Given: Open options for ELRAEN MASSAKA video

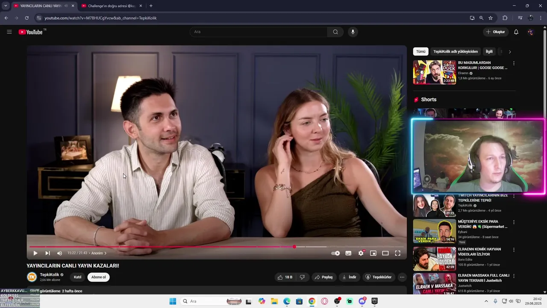Looking at the screenshot, I should coord(514,276).
